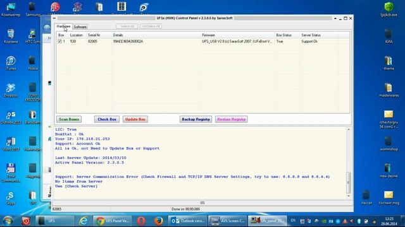The height and width of the screenshot is (227, 405).
Task: Click the Server Status column header
Action: pos(319,35)
